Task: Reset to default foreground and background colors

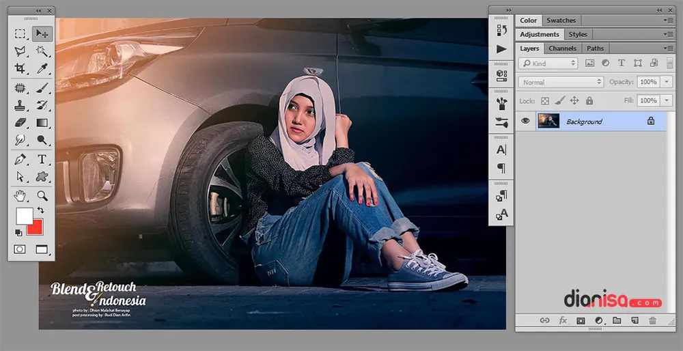Action: pos(18,232)
